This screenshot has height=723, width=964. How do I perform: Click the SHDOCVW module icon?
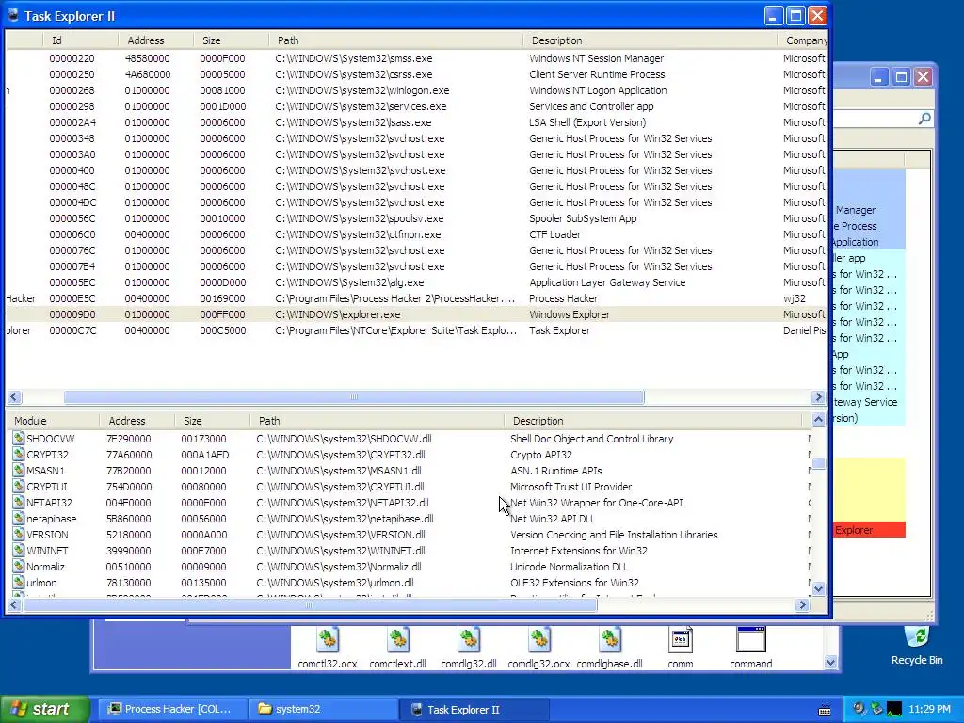pyautogui.click(x=19, y=439)
